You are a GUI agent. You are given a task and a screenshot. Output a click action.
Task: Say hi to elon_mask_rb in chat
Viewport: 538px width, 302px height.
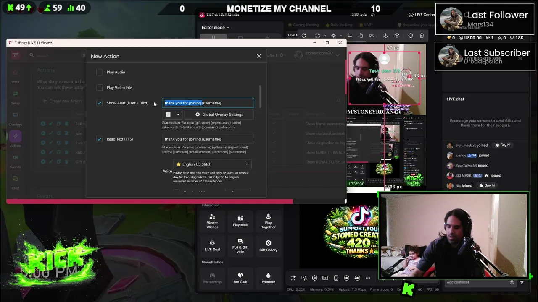point(502,145)
